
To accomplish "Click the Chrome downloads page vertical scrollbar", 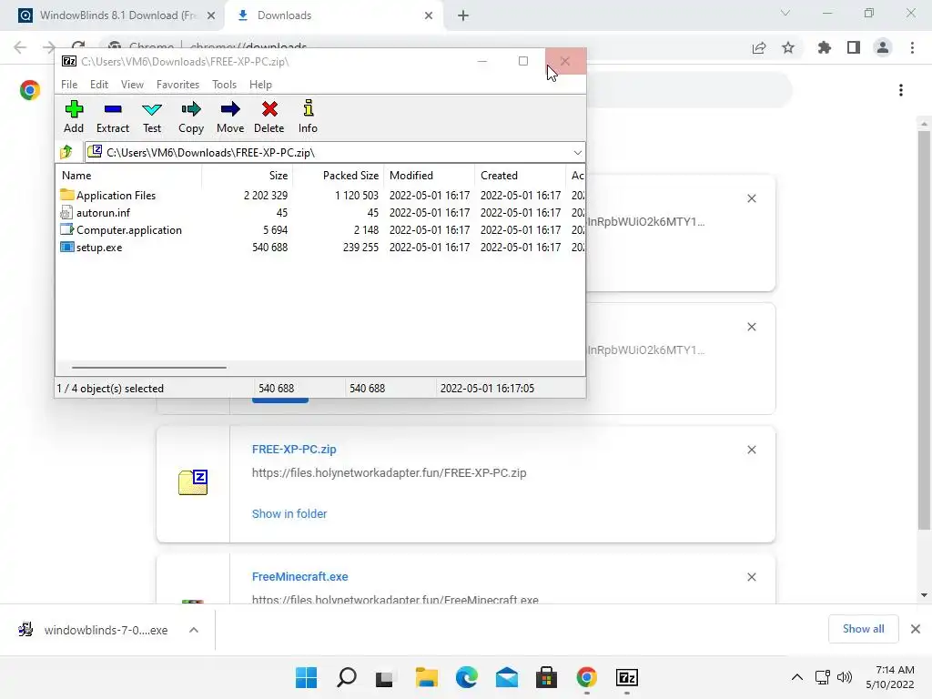I will [x=923, y=329].
